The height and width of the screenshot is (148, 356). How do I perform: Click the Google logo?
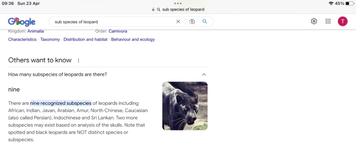click(21, 22)
